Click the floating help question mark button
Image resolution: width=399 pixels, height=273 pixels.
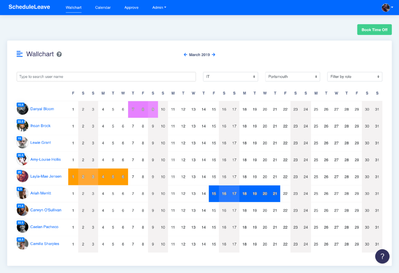pyautogui.click(x=382, y=256)
